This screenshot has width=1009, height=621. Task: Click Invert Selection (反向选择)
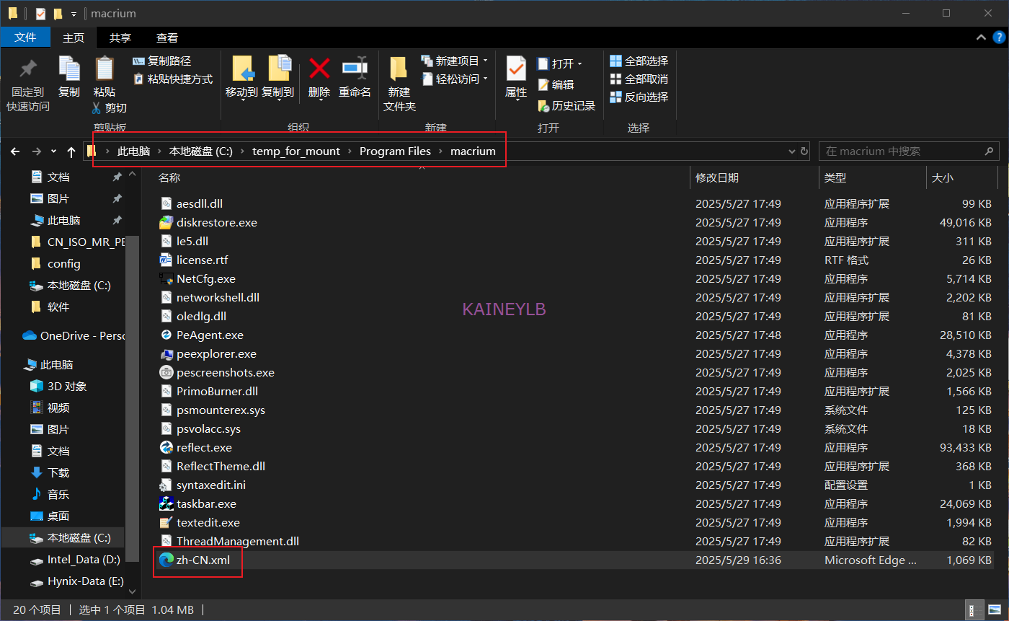639,97
